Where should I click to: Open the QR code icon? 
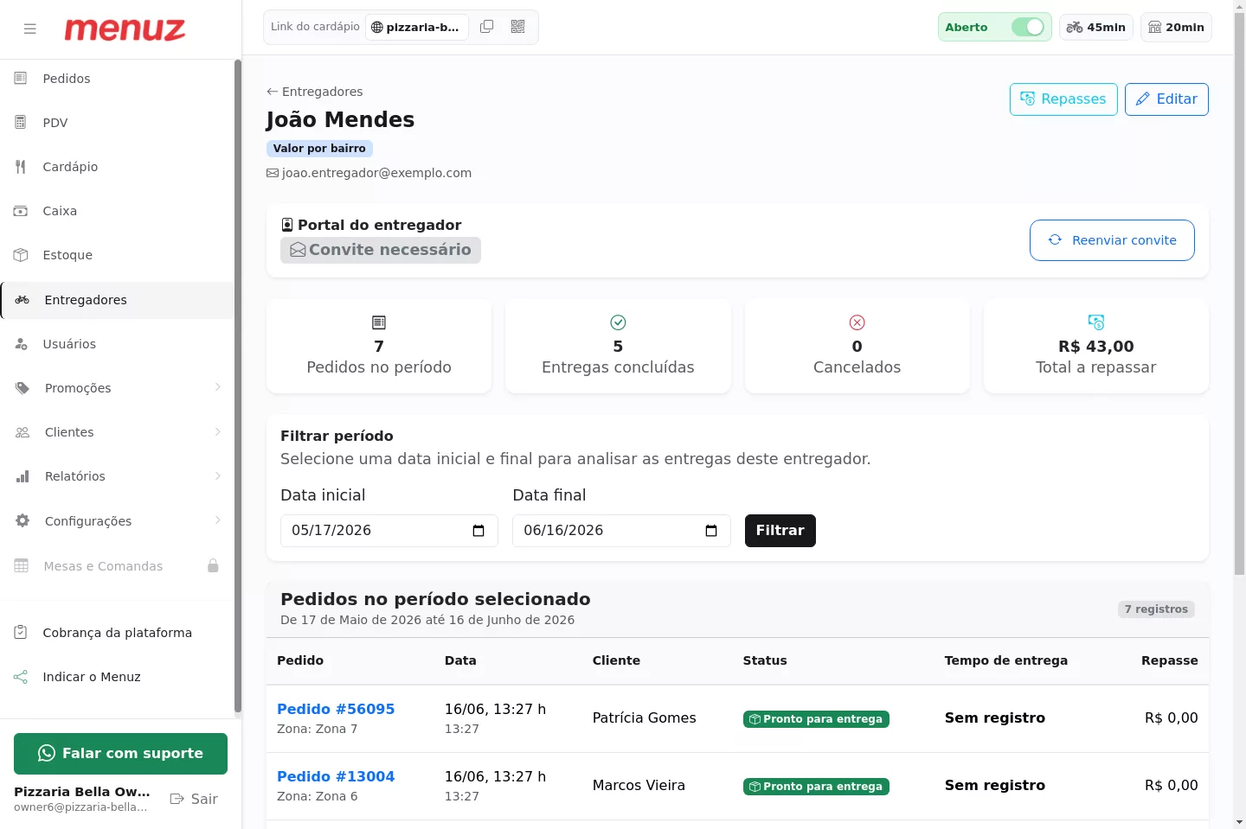point(518,27)
